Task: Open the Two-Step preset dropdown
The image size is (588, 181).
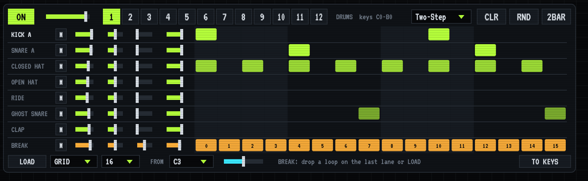Action: coord(441,17)
